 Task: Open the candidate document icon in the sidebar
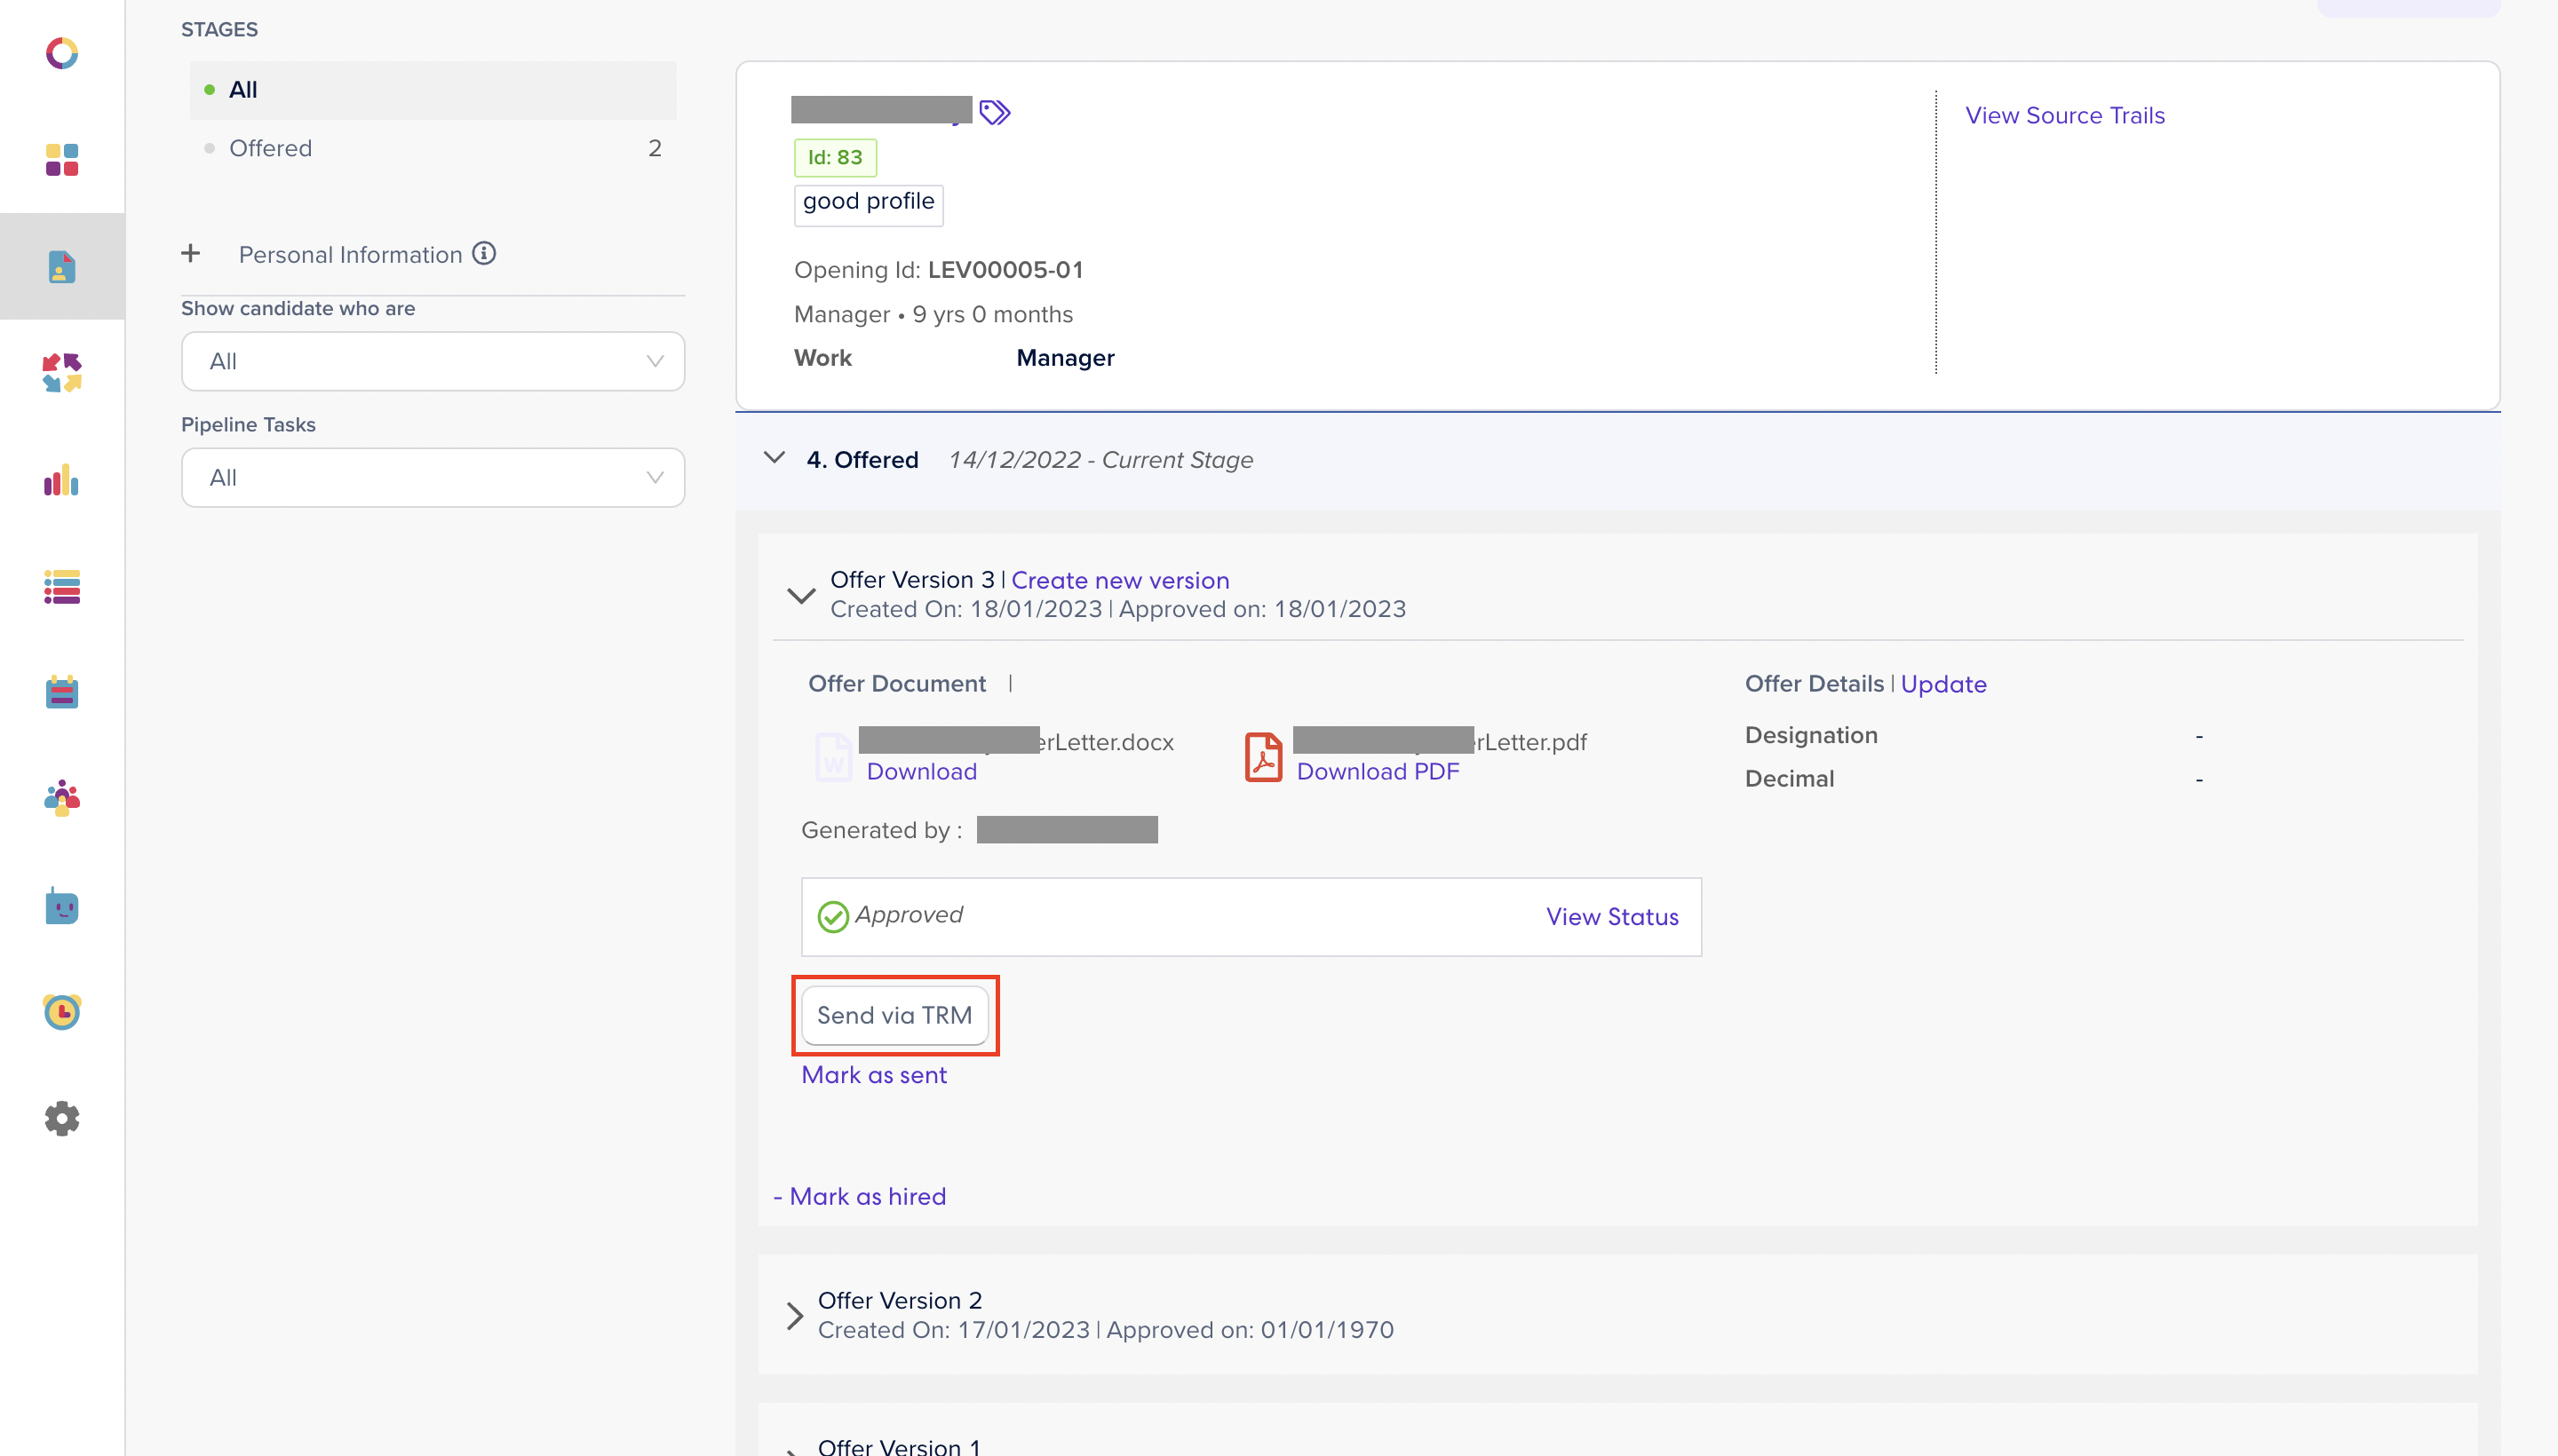pyautogui.click(x=62, y=267)
